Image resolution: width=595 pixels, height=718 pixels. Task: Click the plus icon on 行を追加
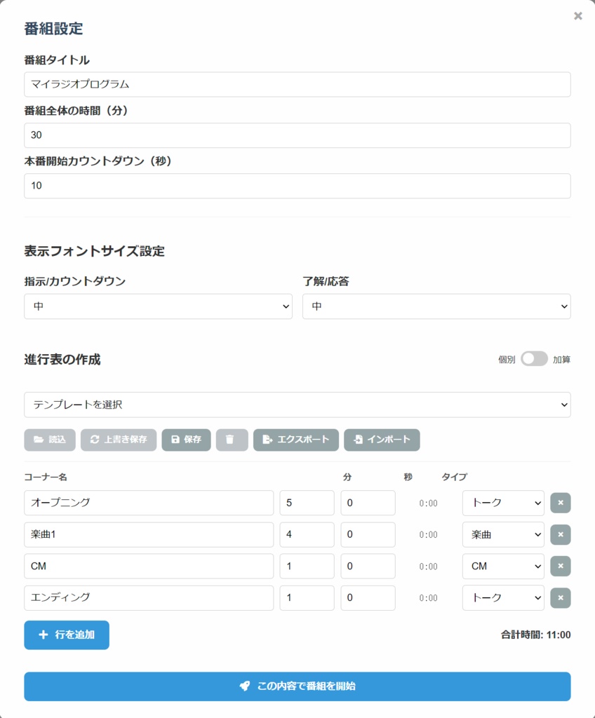(x=44, y=635)
